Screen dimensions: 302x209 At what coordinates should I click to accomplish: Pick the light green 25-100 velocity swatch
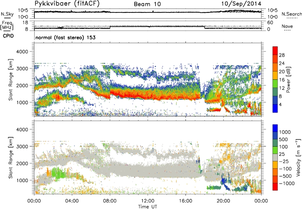click(275, 150)
